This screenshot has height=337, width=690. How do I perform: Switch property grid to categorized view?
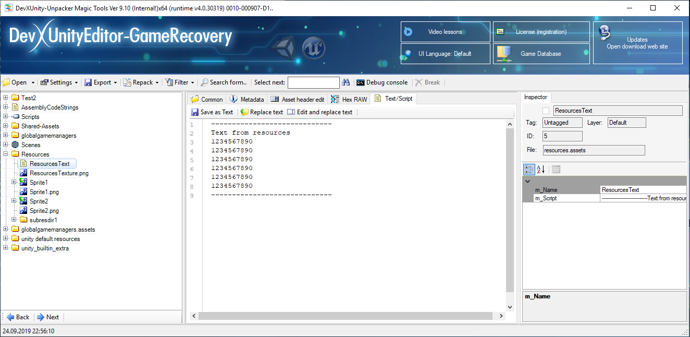click(x=528, y=170)
